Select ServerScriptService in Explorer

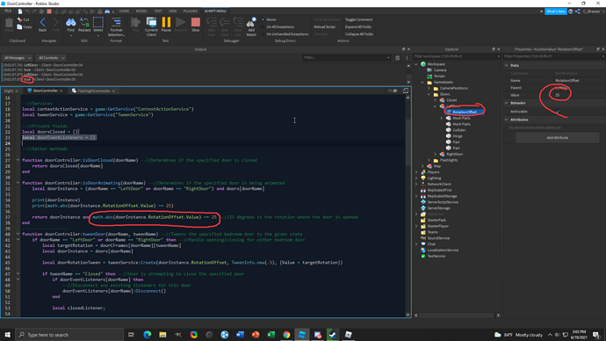pyautogui.click(x=443, y=202)
